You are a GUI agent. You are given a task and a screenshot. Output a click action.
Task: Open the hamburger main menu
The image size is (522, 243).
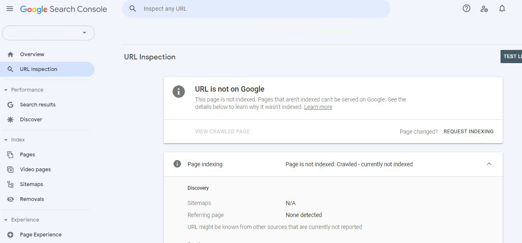coord(10,9)
